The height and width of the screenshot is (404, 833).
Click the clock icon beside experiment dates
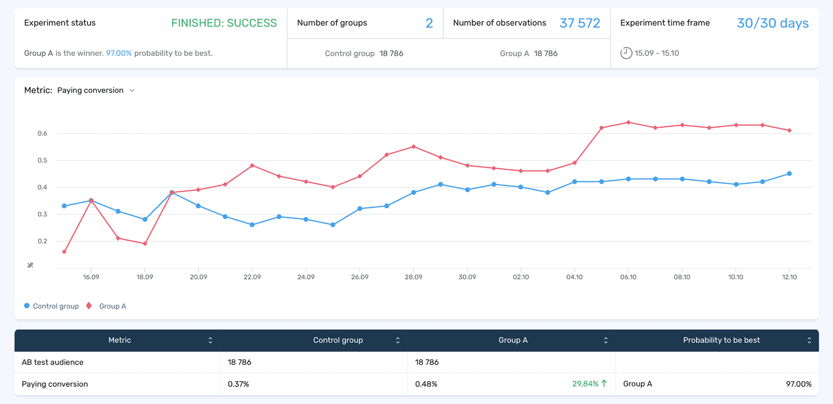pos(626,53)
